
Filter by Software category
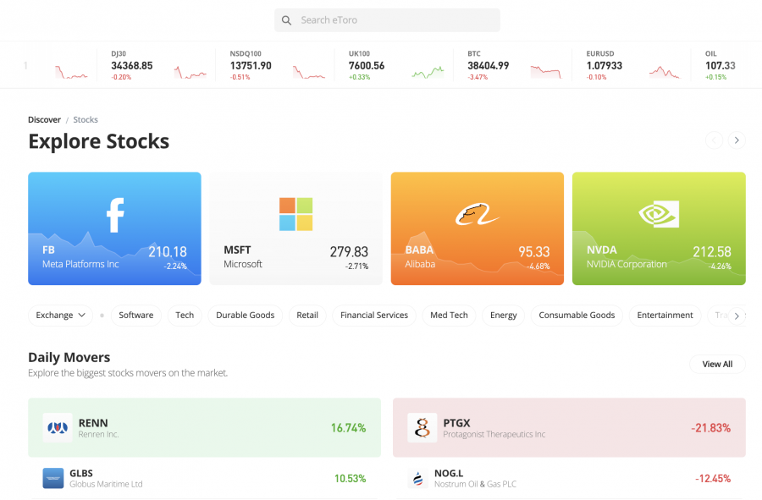click(x=136, y=315)
